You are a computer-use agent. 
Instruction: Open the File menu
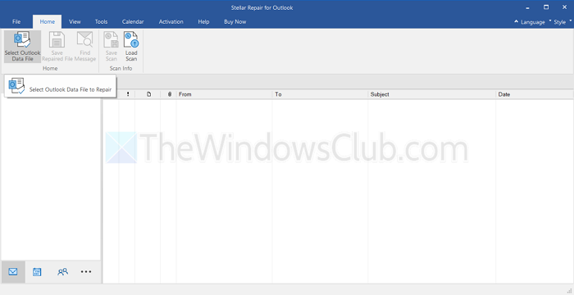click(16, 22)
